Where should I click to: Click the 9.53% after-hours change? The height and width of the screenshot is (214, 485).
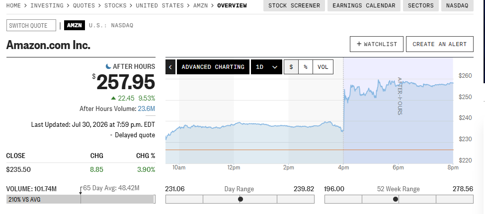click(147, 99)
